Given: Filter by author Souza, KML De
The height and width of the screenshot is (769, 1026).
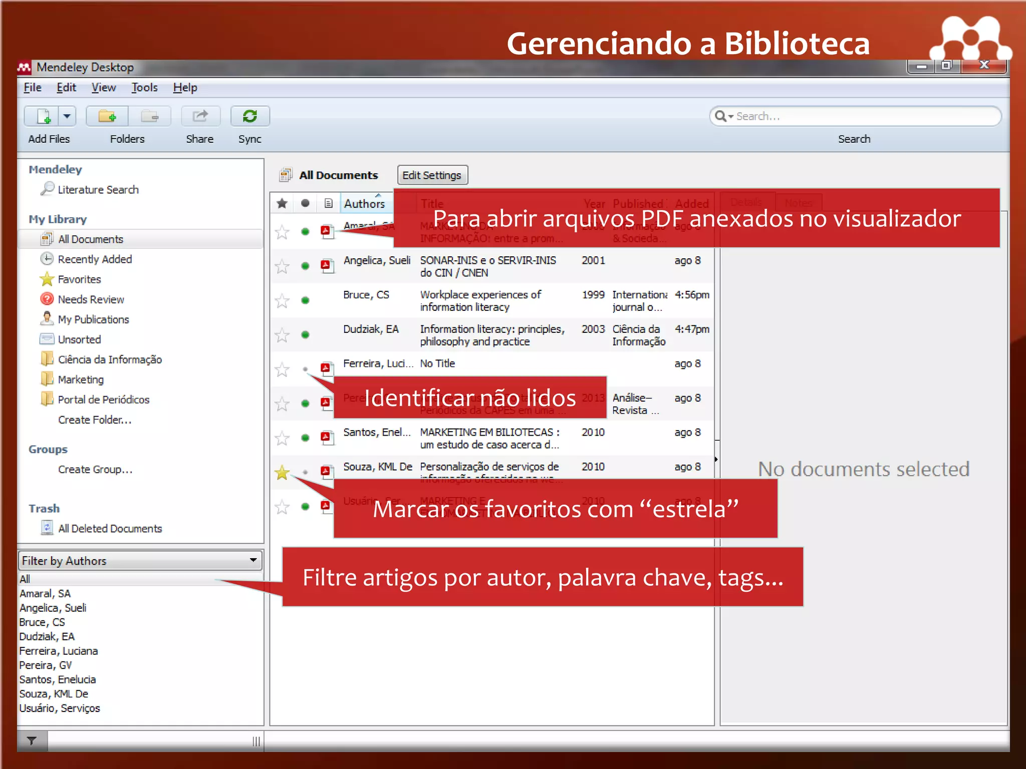Looking at the screenshot, I should pos(54,694).
